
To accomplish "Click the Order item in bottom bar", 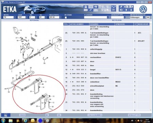I will tap(22, 115).
